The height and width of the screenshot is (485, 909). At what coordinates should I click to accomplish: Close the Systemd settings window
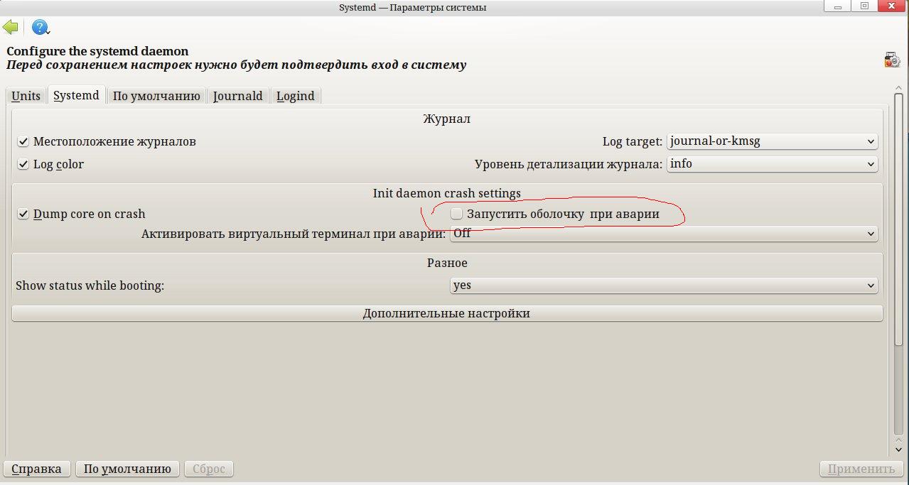tap(891, 6)
